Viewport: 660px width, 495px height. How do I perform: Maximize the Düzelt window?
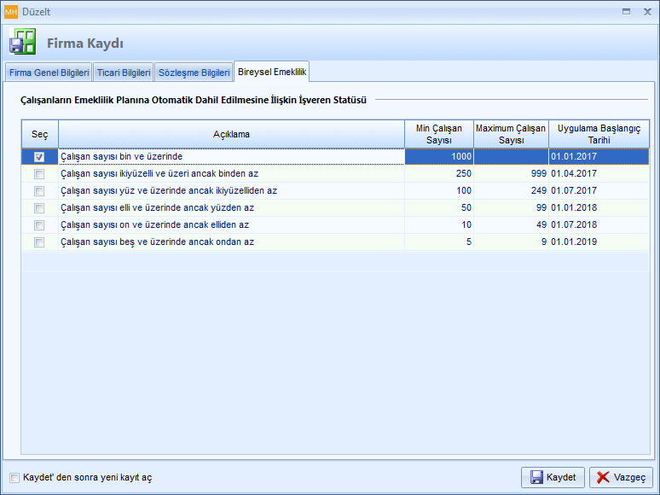point(626,11)
